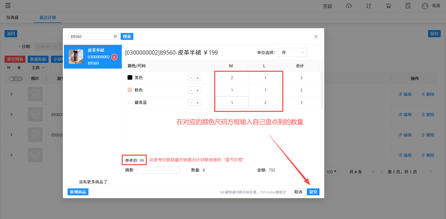Click 编辑 in the fourth row
The width and height of the screenshot is (446, 219).
click(405, 155)
